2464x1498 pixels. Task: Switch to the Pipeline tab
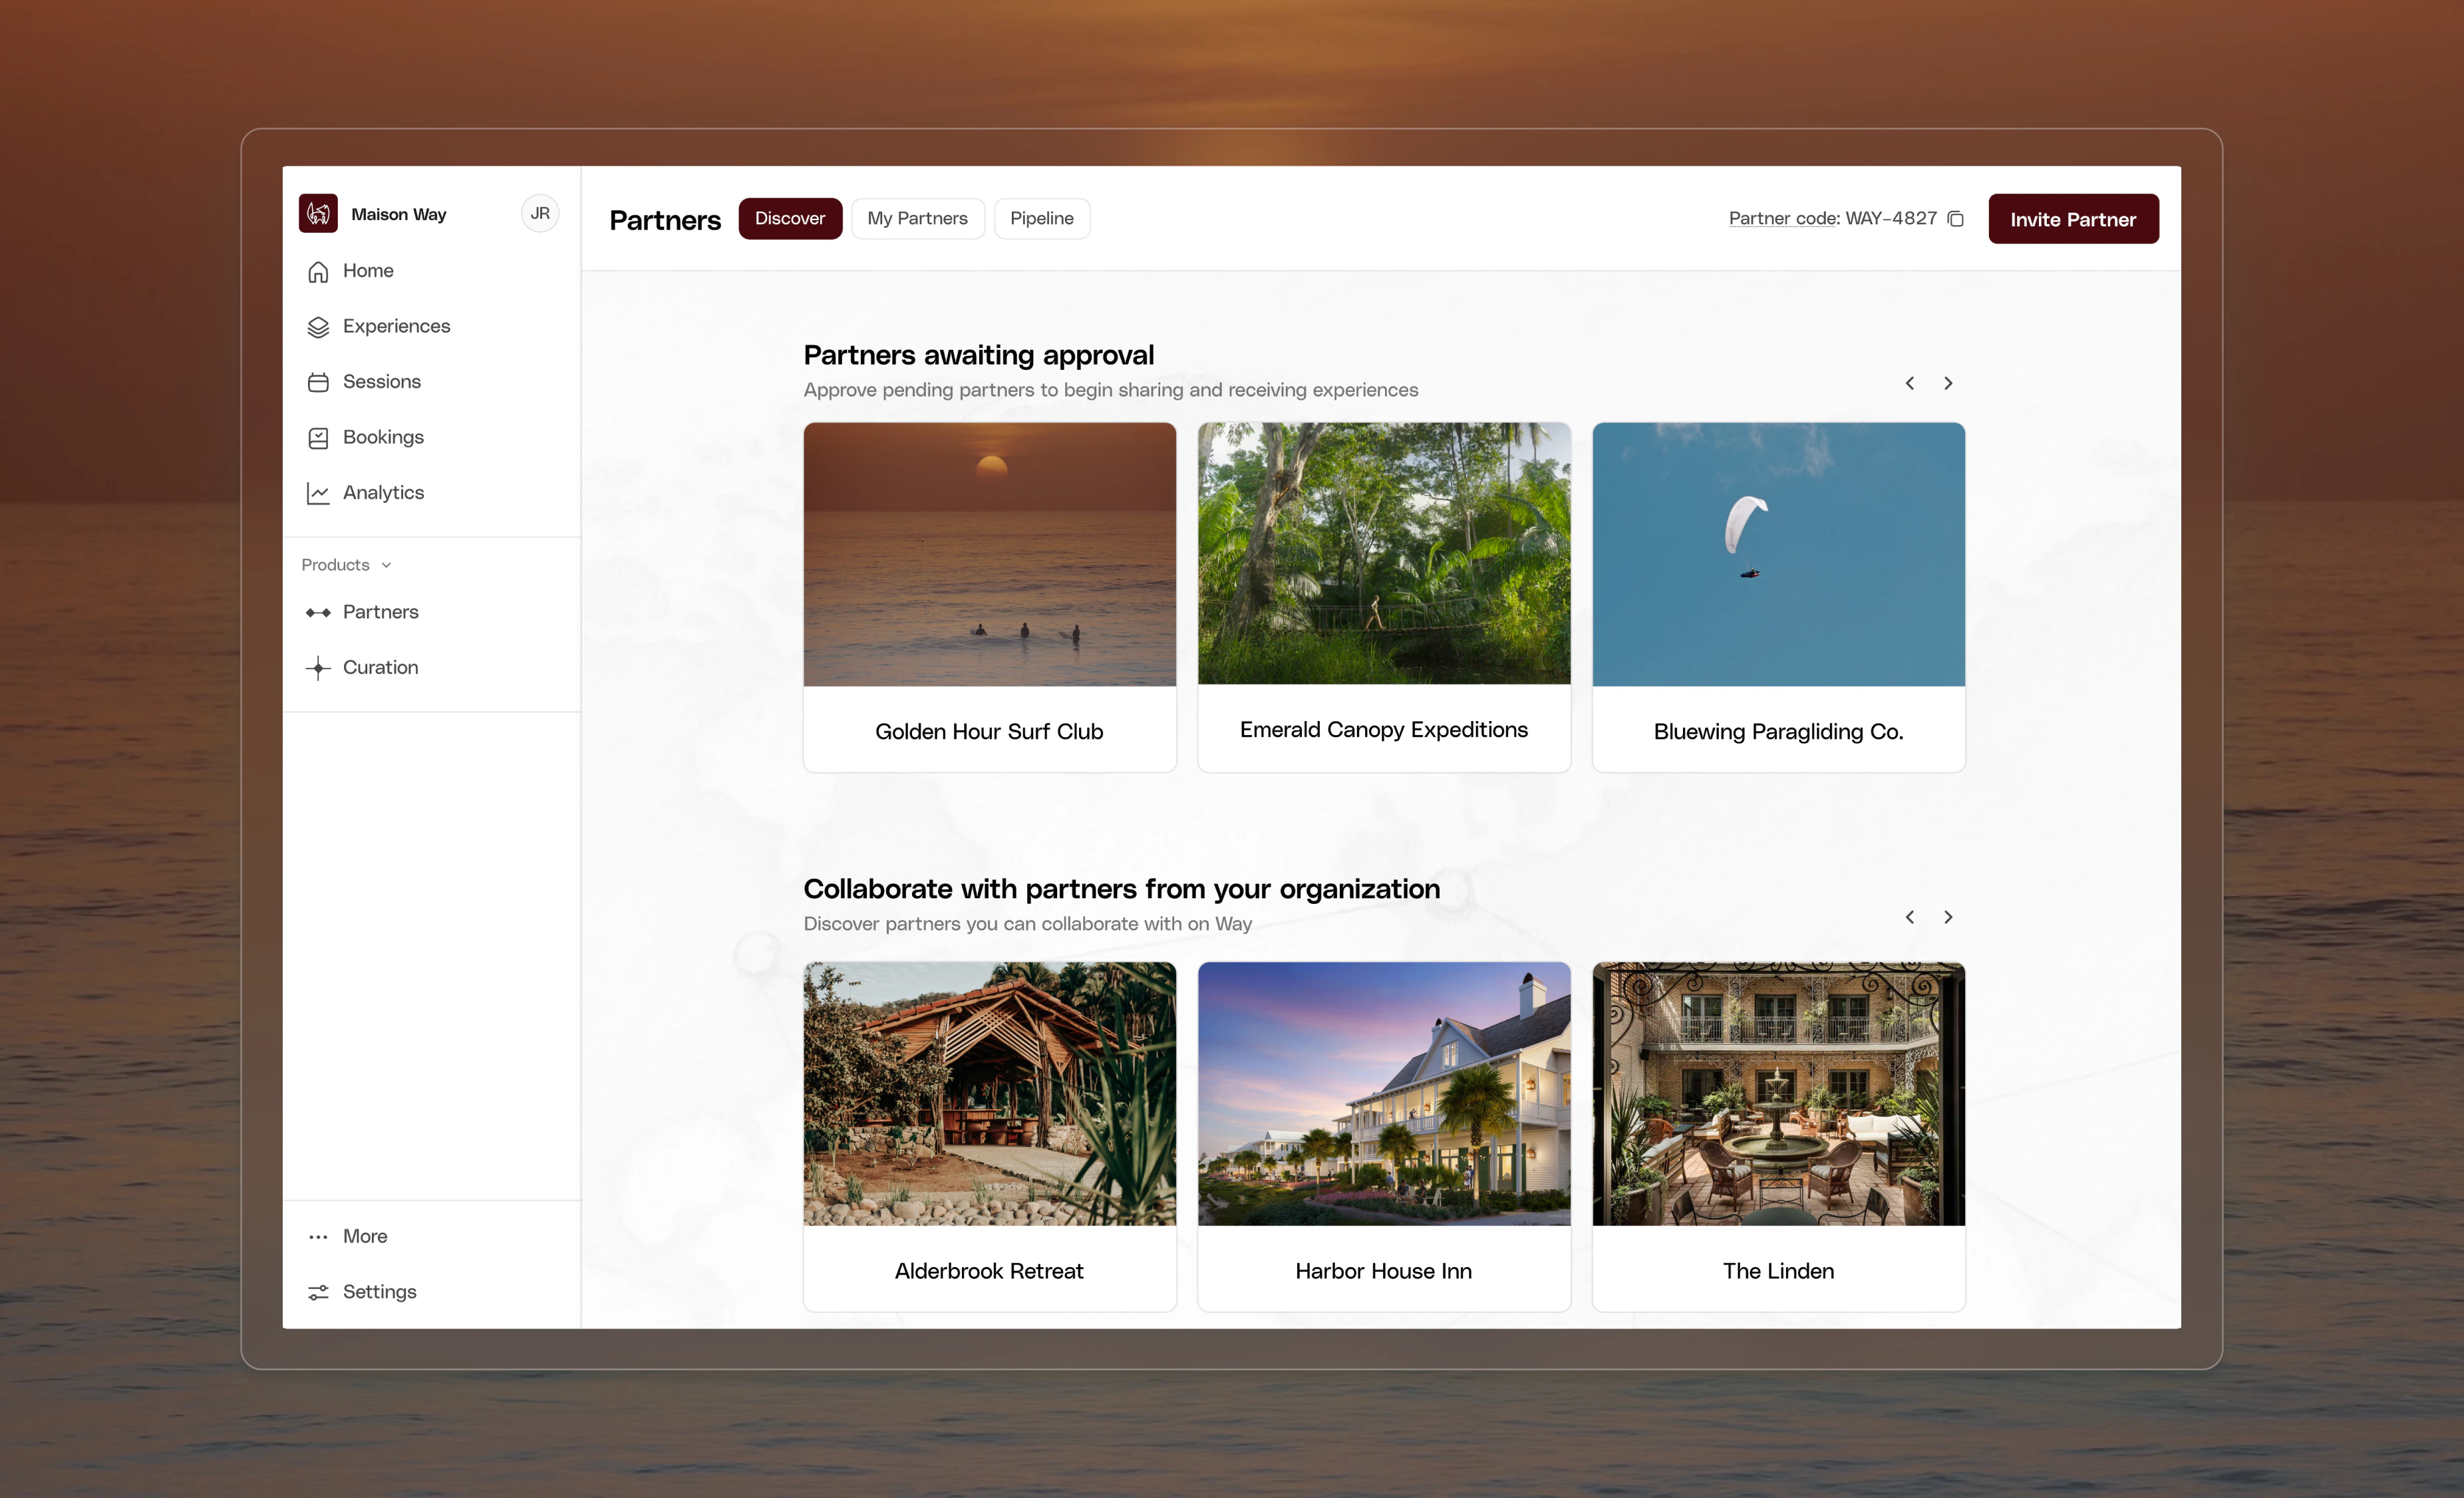pos(1041,218)
